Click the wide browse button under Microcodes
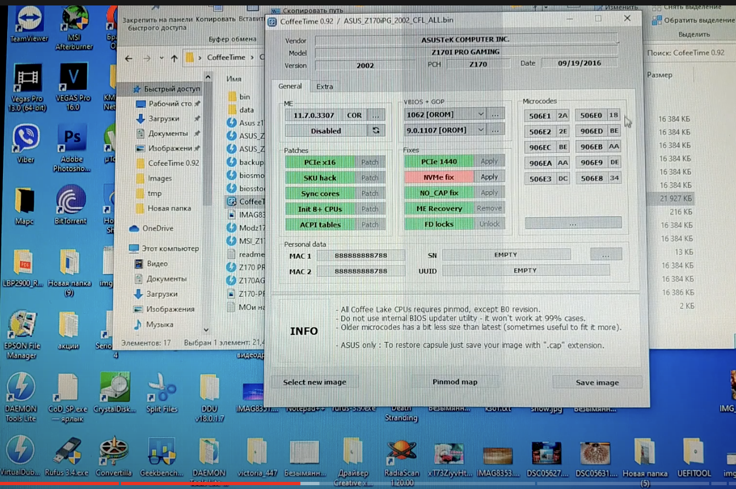Image resolution: width=736 pixels, height=489 pixels. [x=573, y=223]
